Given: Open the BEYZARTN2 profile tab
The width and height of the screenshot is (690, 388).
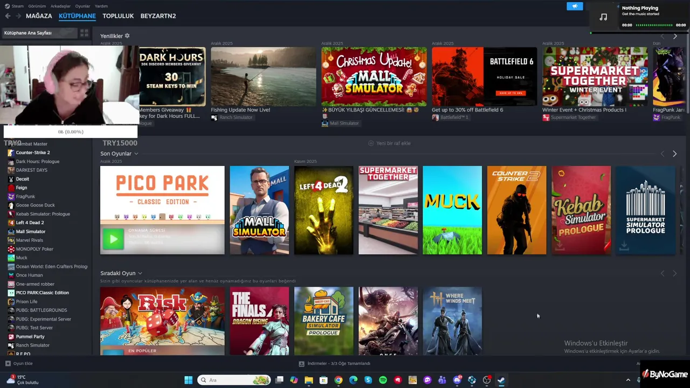Looking at the screenshot, I should [x=158, y=16].
